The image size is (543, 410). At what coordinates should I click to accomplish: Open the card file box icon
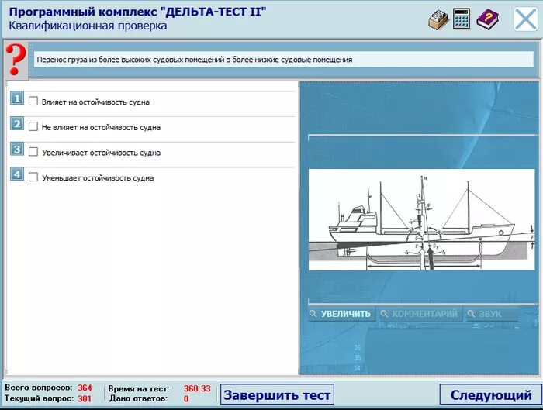438,19
